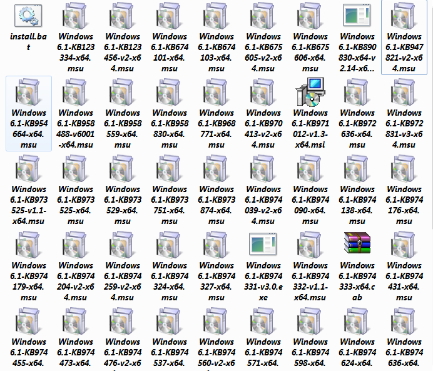
Task: Click Windows6.1-KB974537-x64 icon
Action: tap(170, 322)
